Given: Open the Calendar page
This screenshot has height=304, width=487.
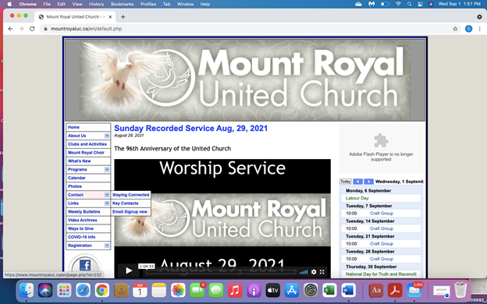Looking at the screenshot, I should click(x=88, y=178).
